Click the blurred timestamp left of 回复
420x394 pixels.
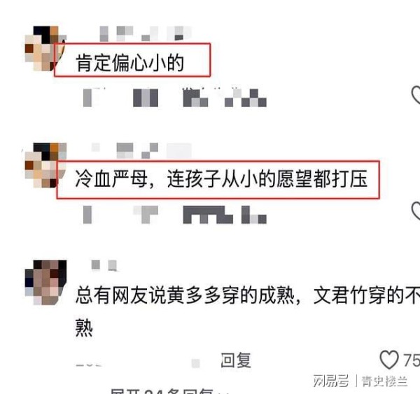89,365
